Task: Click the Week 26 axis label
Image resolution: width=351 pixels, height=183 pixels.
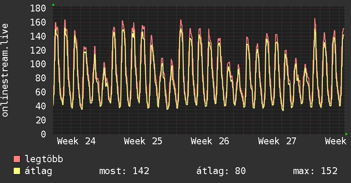Action: (210, 141)
